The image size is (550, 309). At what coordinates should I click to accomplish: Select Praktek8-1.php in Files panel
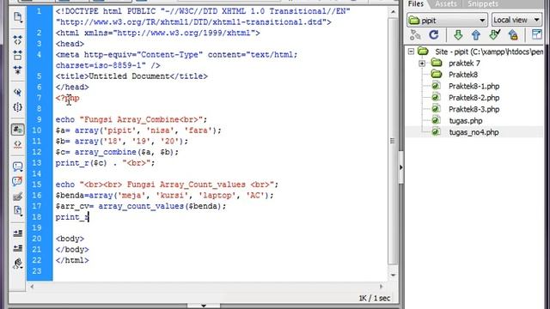pos(474,86)
